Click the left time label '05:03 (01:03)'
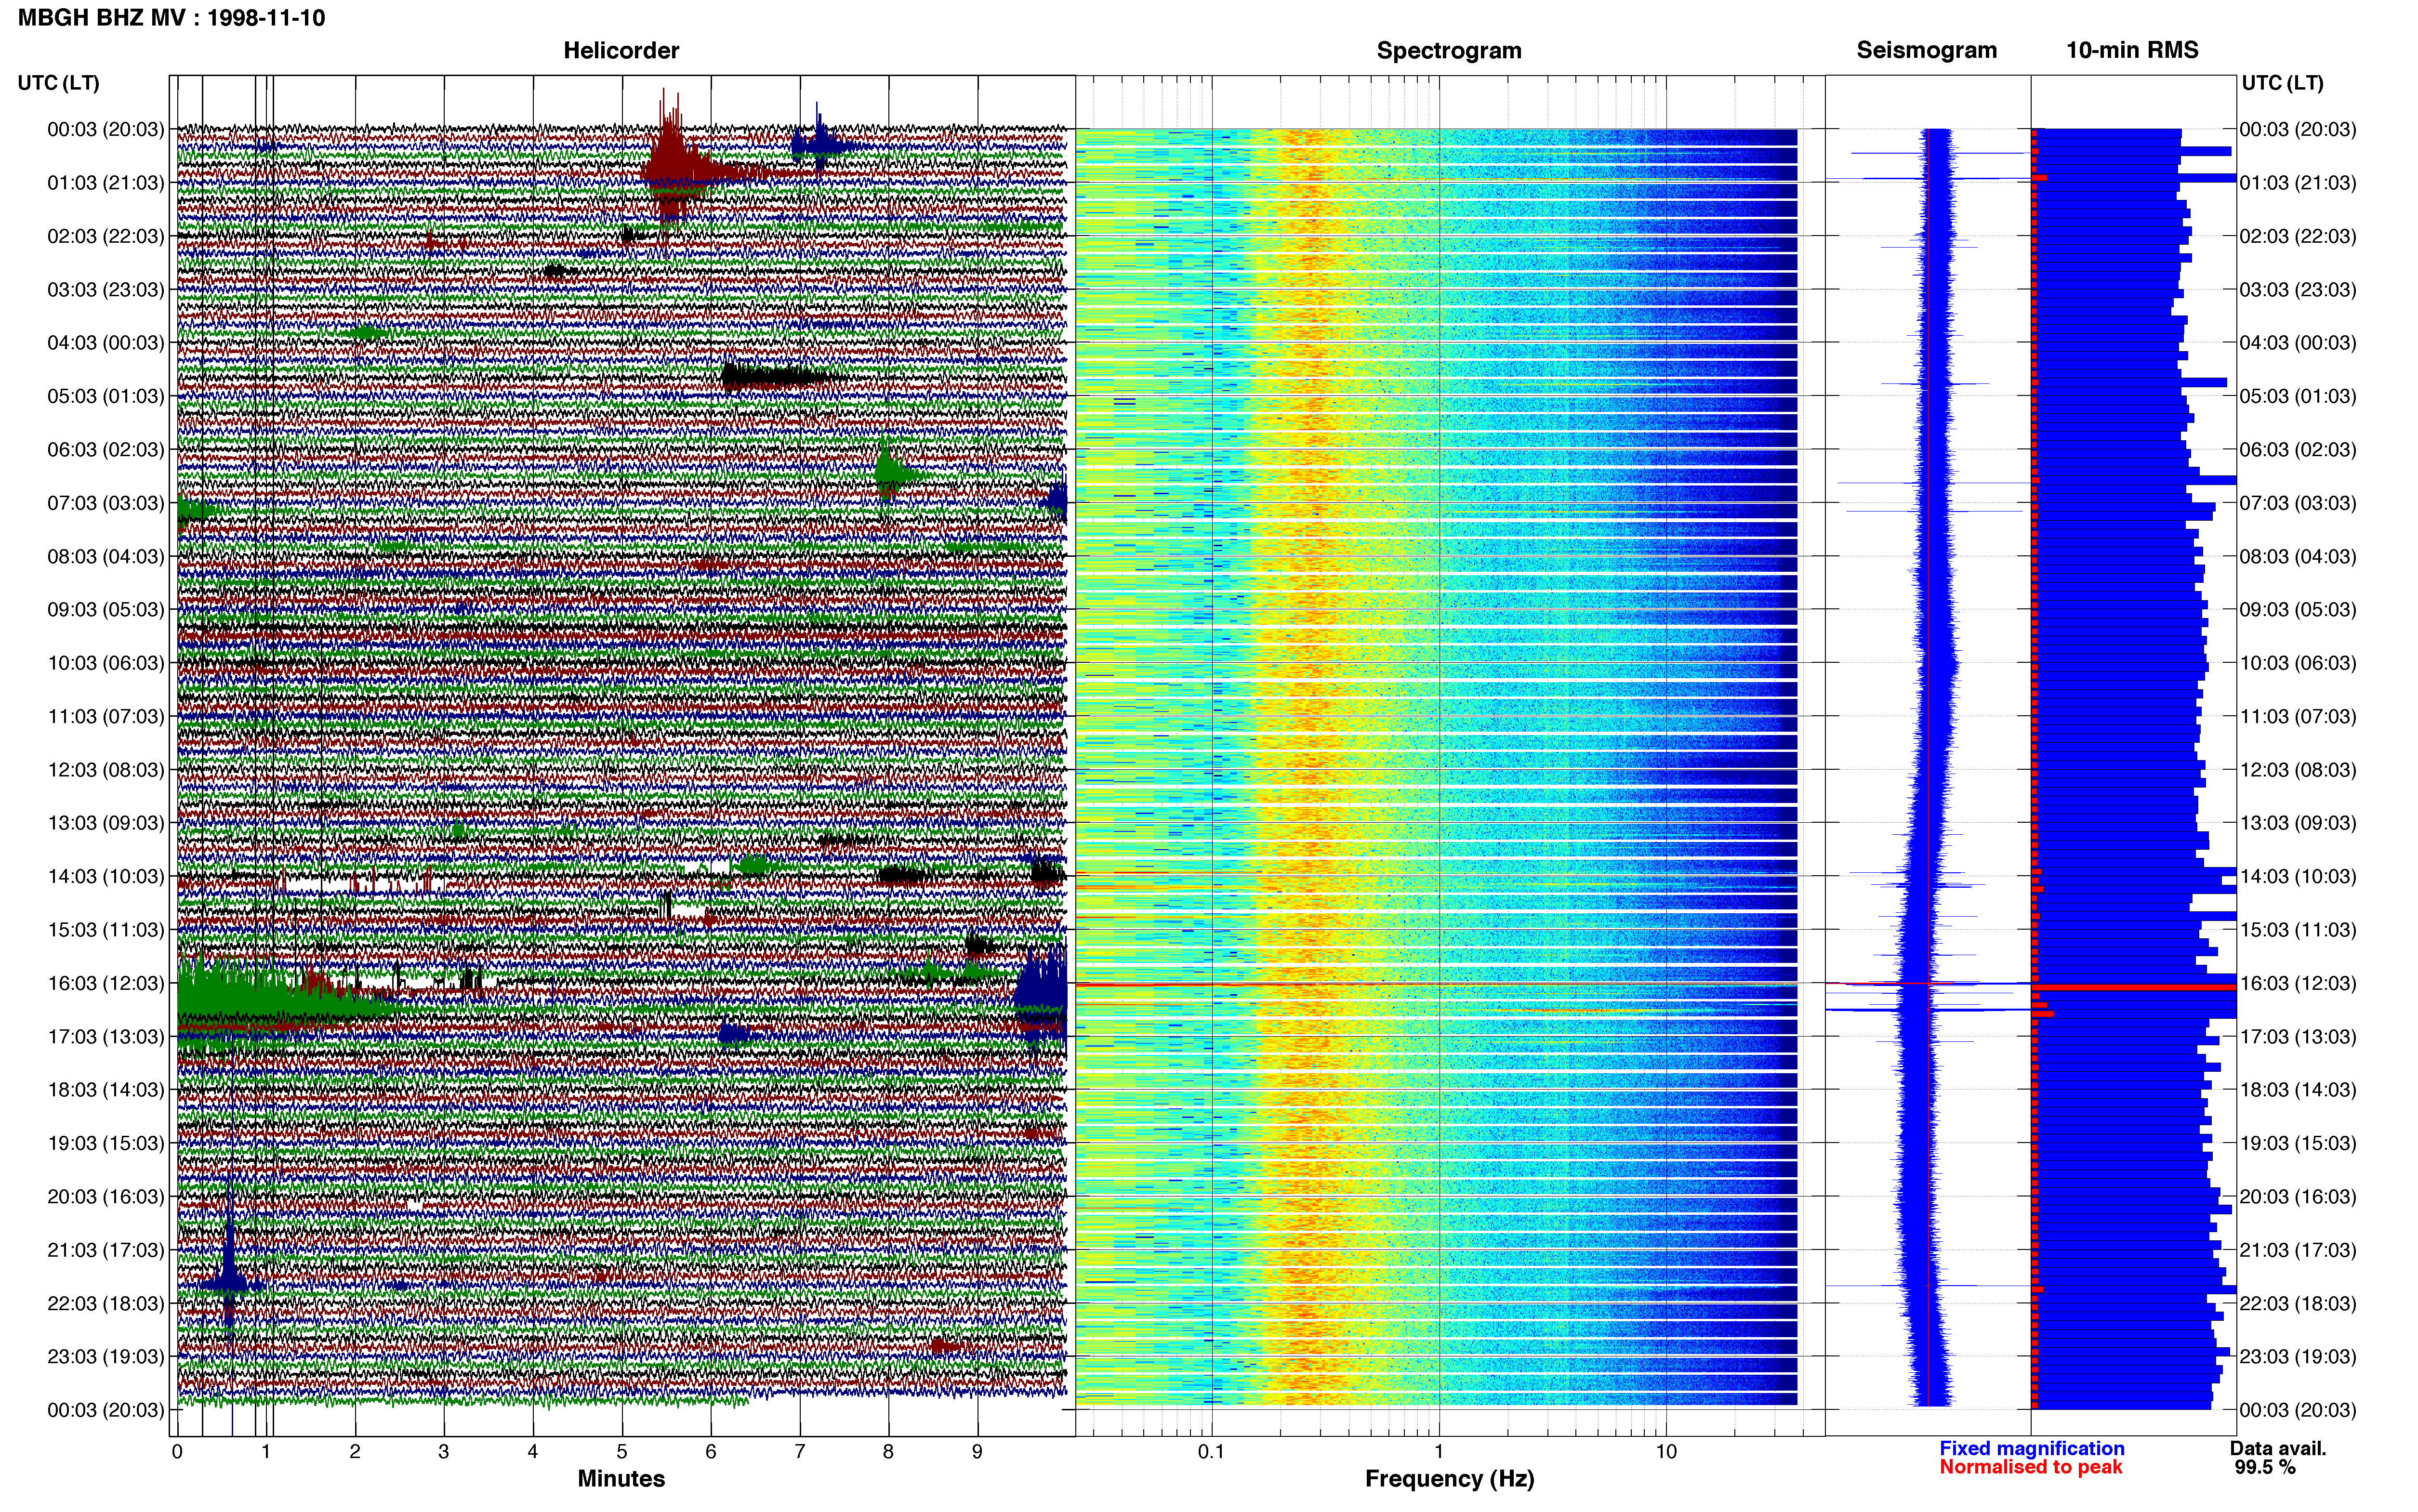Viewport: 2418px width, 1512px height. point(106,396)
